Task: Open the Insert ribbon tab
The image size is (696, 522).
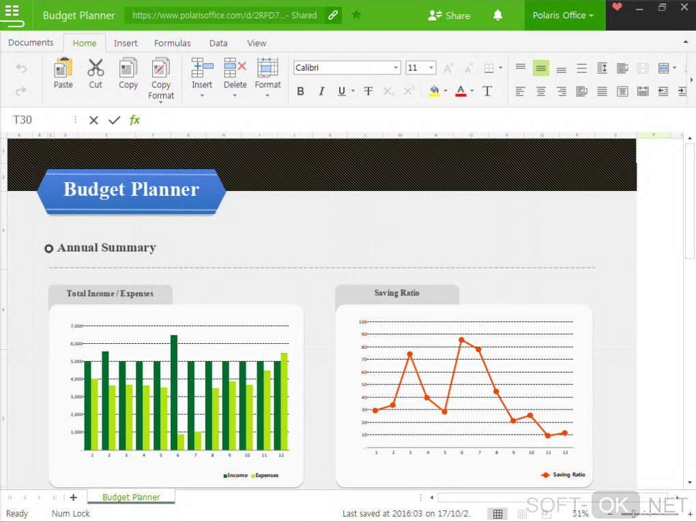Action: (x=125, y=43)
